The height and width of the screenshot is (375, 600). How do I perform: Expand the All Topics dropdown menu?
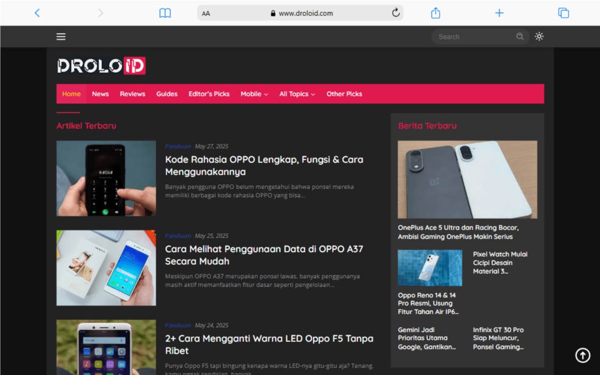(x=297, y=94)
